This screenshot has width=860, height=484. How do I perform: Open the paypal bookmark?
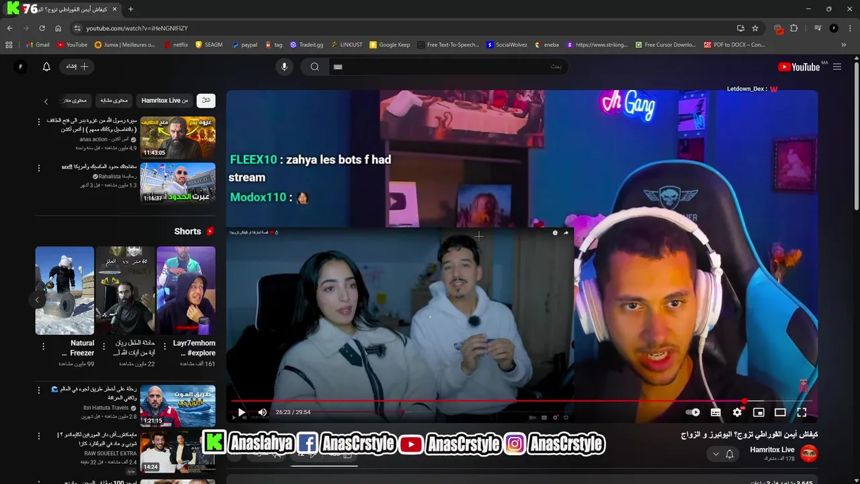[x=245, y=45]
